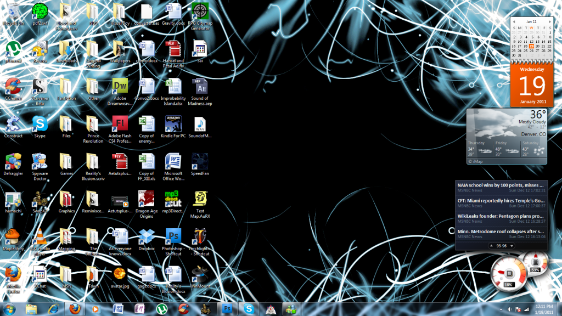Launch CCleaner from the desktop shortcut
Viewport: 562px width, 316px height.
point(13,87)
